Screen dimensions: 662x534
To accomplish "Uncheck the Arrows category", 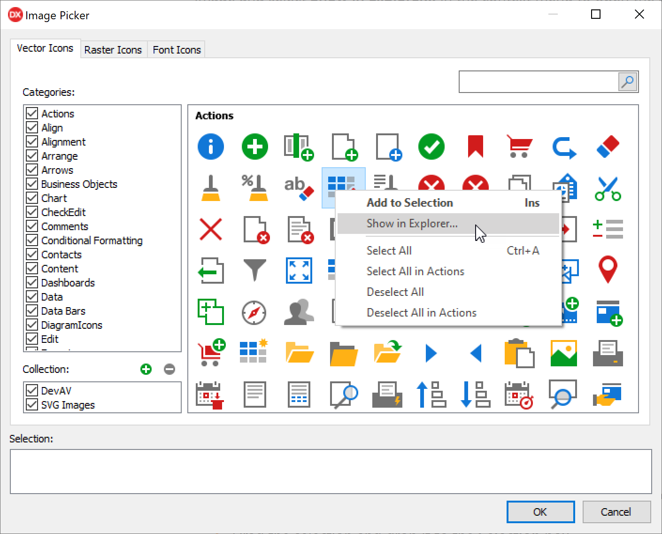I will pyautogui.click(x=32, y=170).
